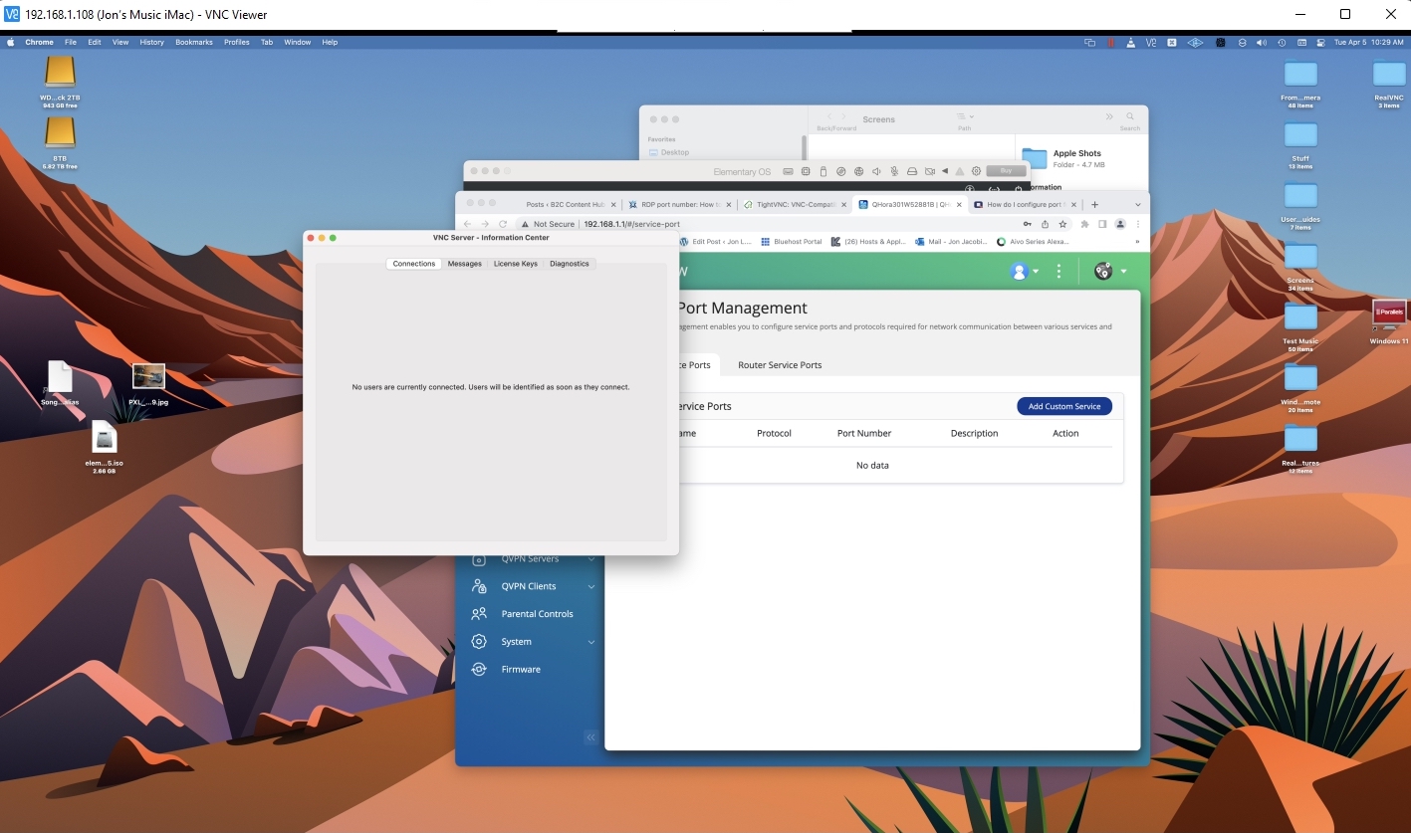This screenshot has height=833, width=1411.
Task: Go back in Chrome
Action: point(467,224)
